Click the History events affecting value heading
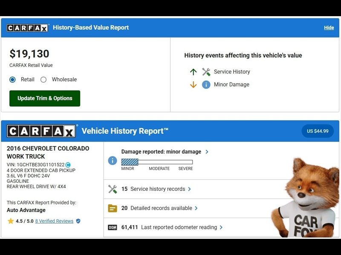This screenshot has width=341, height=255. (243, 56)
